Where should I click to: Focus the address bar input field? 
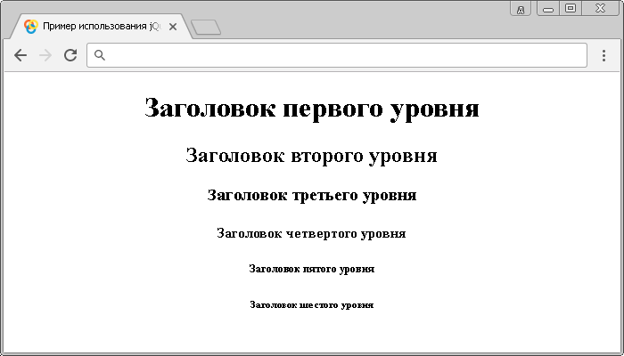(x=337, y=55)
